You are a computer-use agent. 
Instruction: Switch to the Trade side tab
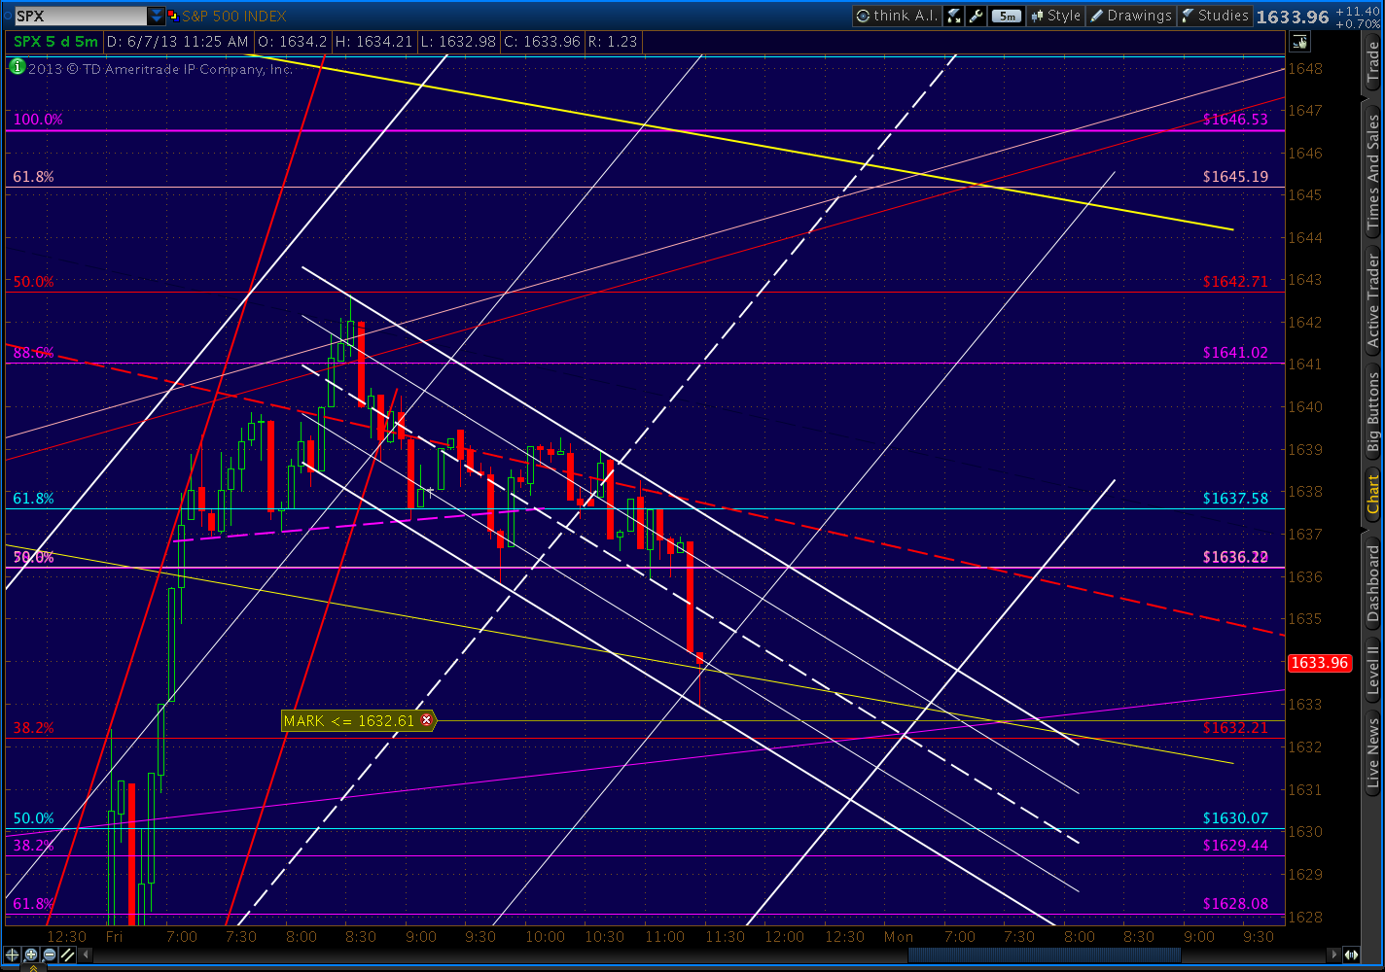tap(1372, 60)
